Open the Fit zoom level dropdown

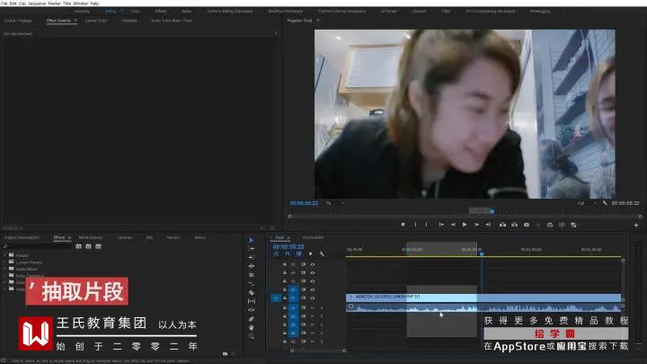335,203
